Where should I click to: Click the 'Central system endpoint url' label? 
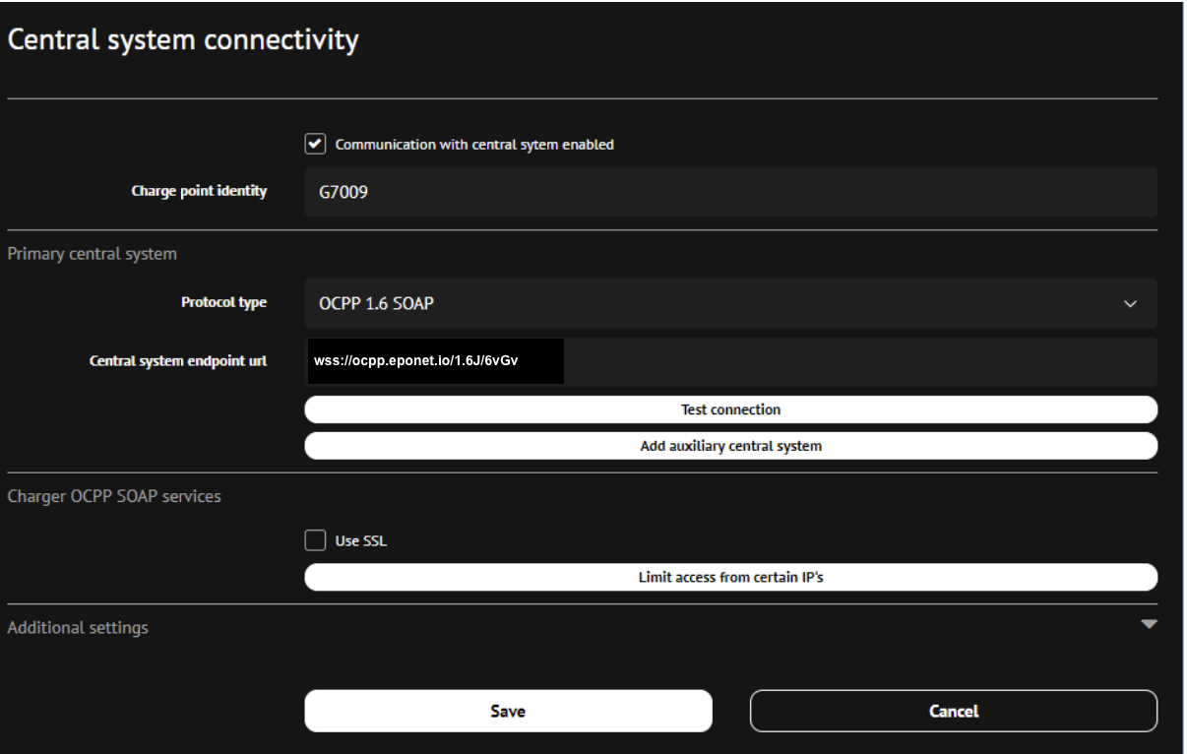pos(178,361)
